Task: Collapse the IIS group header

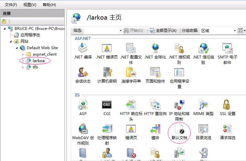Action: (77, 95)
